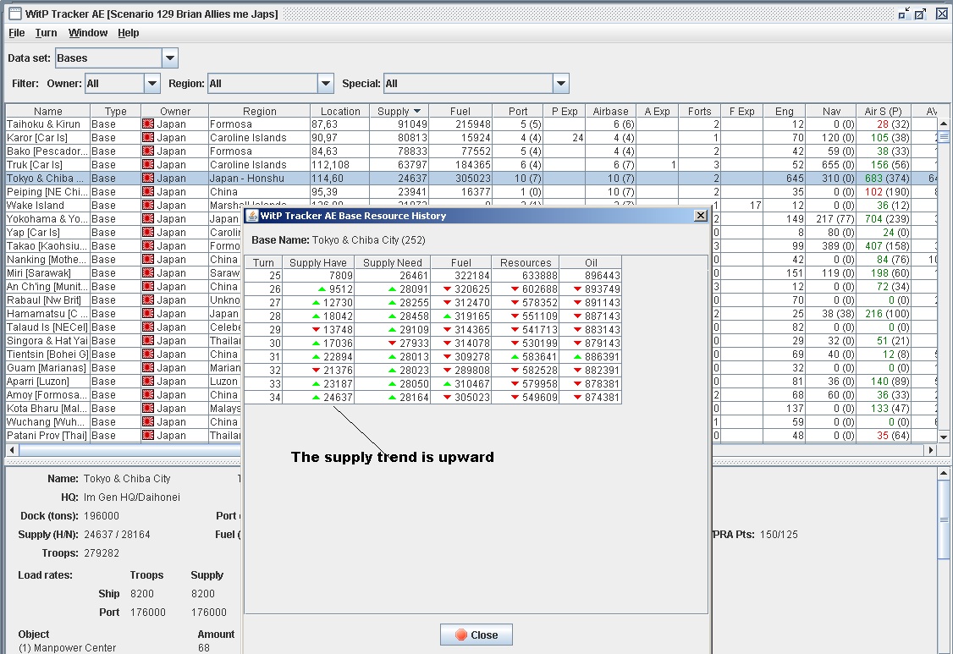953x654 pixels.
Task: Expand the Special filter dropdown
Action: (x=561, y=83)
